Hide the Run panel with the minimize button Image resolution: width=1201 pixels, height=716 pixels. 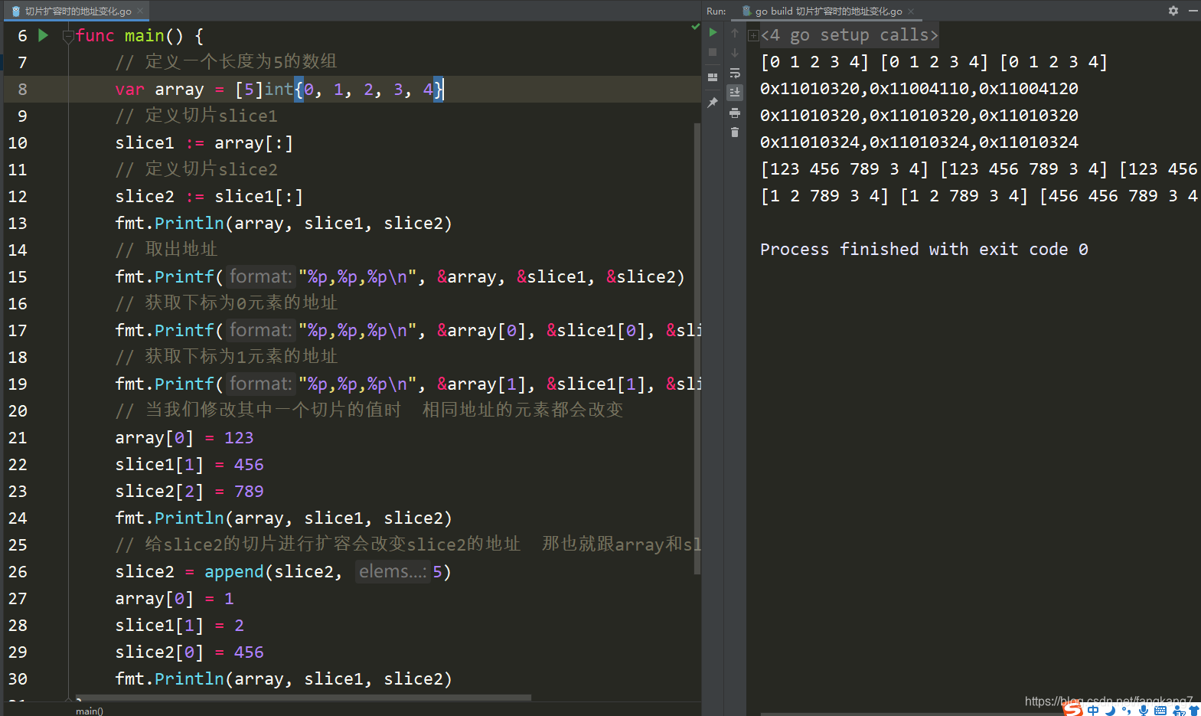pos(1193,11)
